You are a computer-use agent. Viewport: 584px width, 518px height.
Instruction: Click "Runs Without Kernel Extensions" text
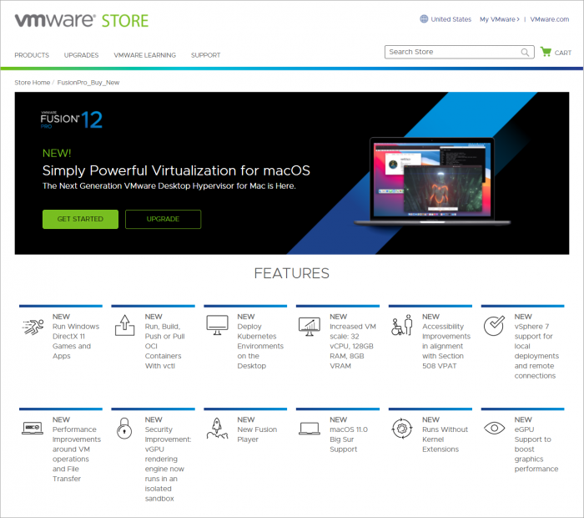(x=445, y=439)
